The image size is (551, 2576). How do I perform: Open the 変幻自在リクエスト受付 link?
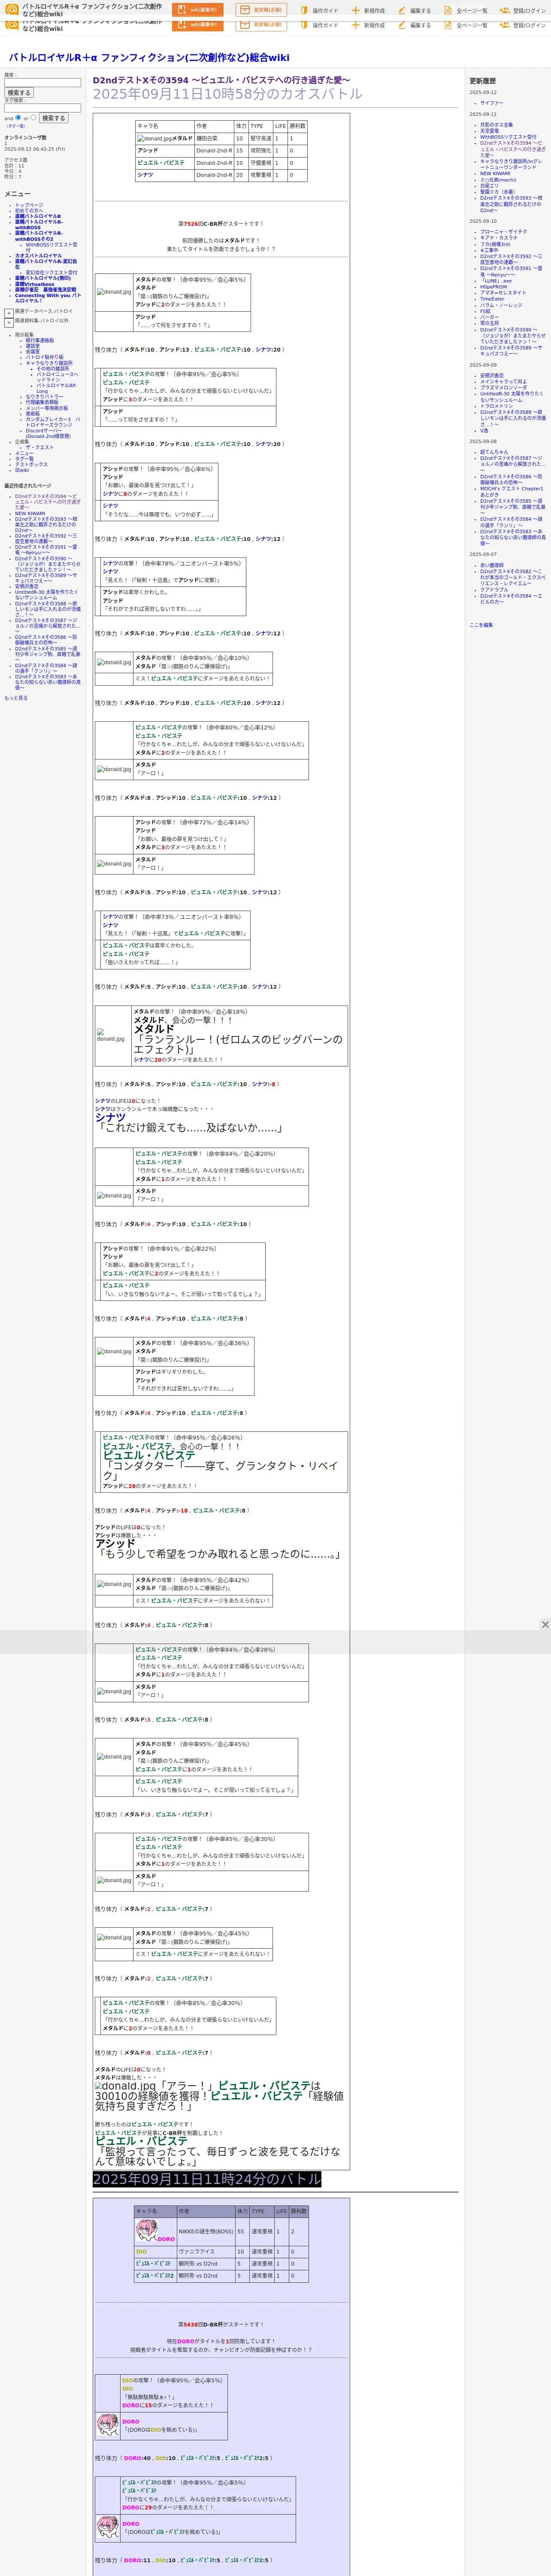51,272
